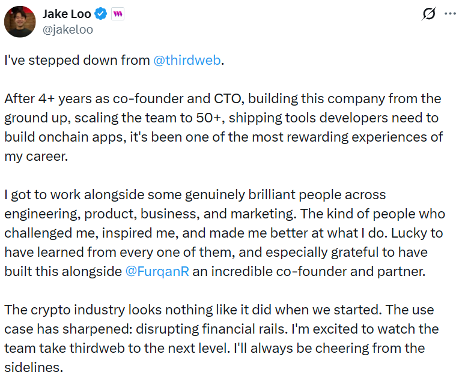Viewport: 459px width, 378px height.
Task: Open the three-dot More options menu
Action: (x=449, y=14)
